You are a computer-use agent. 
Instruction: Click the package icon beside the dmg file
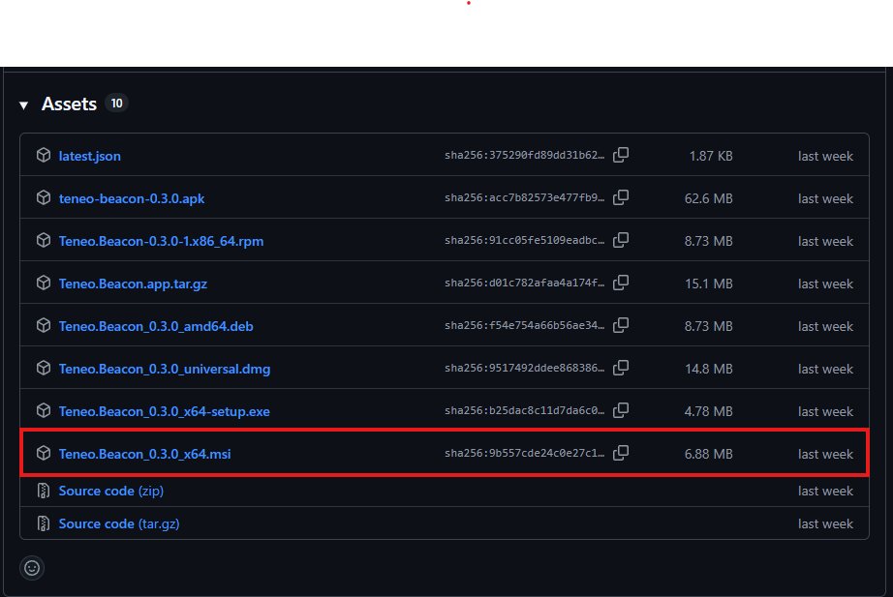point(44,368)
